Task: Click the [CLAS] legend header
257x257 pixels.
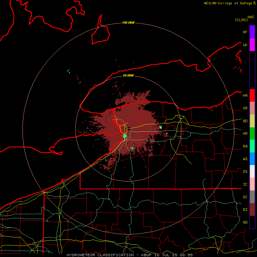Action: pos(241,20)
